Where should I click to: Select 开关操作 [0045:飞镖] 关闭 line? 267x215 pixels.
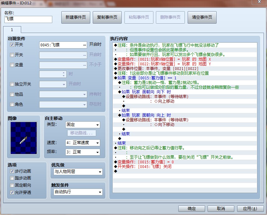(x=185, y=166)
